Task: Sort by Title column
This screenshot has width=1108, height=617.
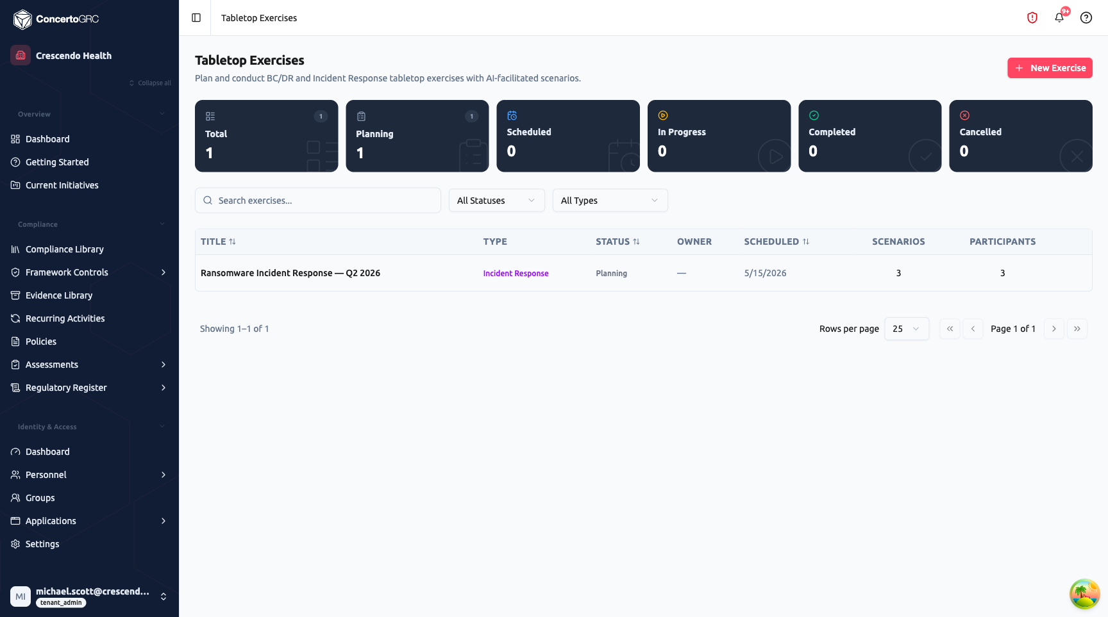Action: click(x=218, y=242)
